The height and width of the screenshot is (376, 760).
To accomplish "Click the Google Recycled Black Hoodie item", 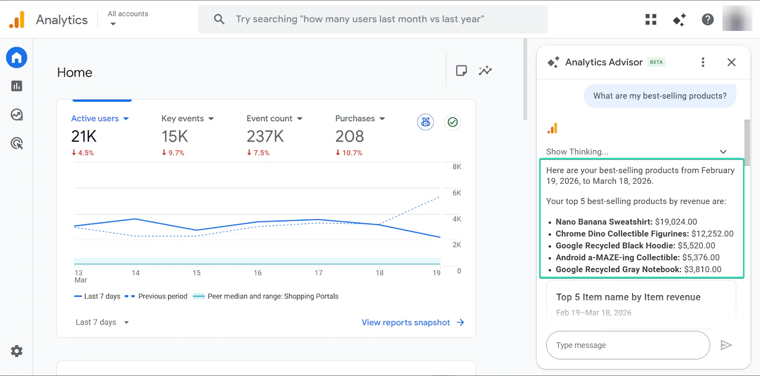I will tap(635, 246).
